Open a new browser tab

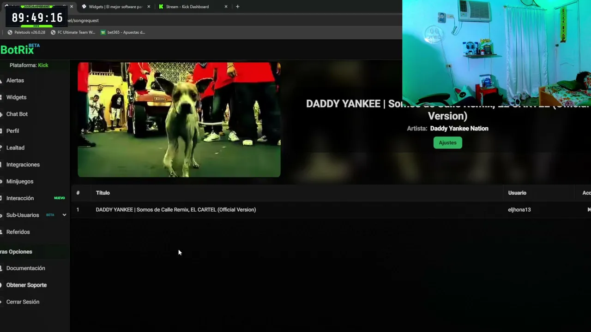tap(237, 6)
